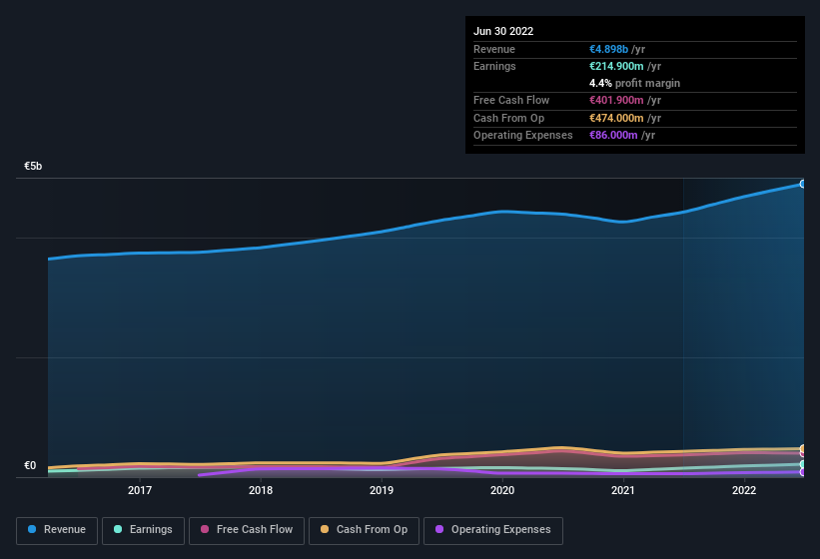
Task: Click the €86.000m operating expenses value
Action: click(x=613, y=136)
